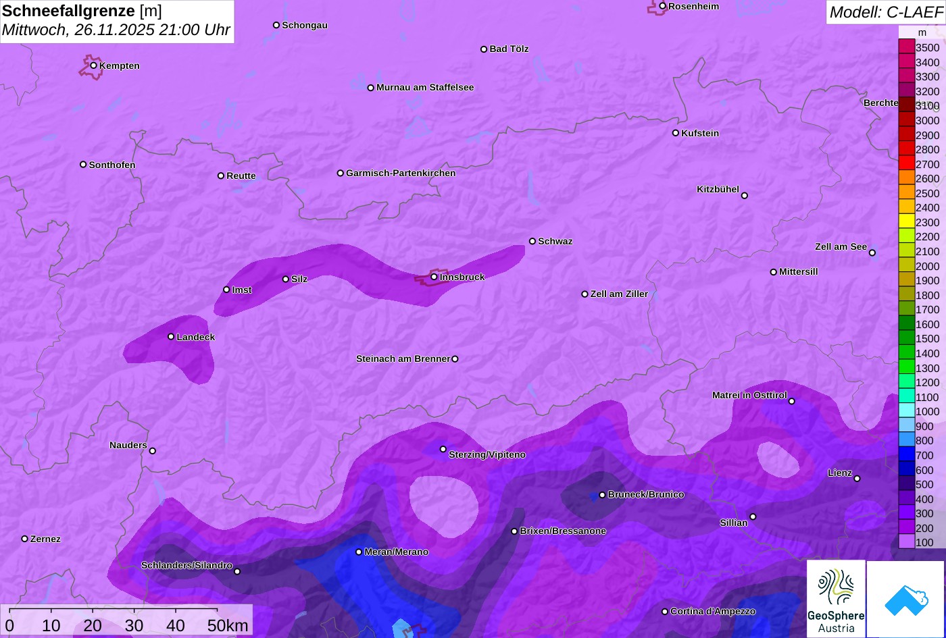
Task: Click the Mittersill label
Action: (799, 272)
